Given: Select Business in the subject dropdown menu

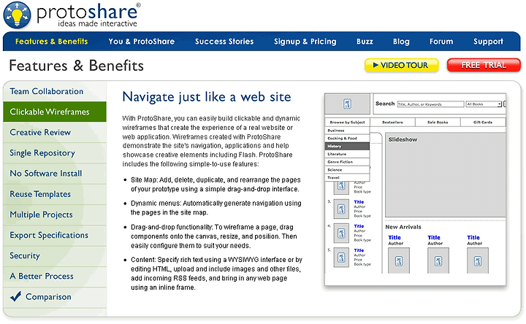Looking at the screenshot, I should 347,131.
